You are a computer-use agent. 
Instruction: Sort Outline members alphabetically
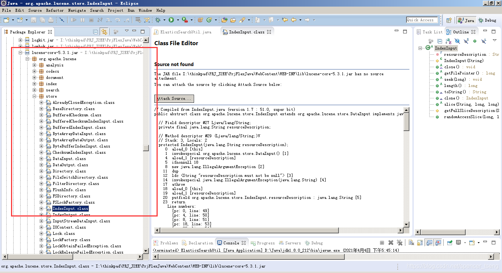pos(449,41)
